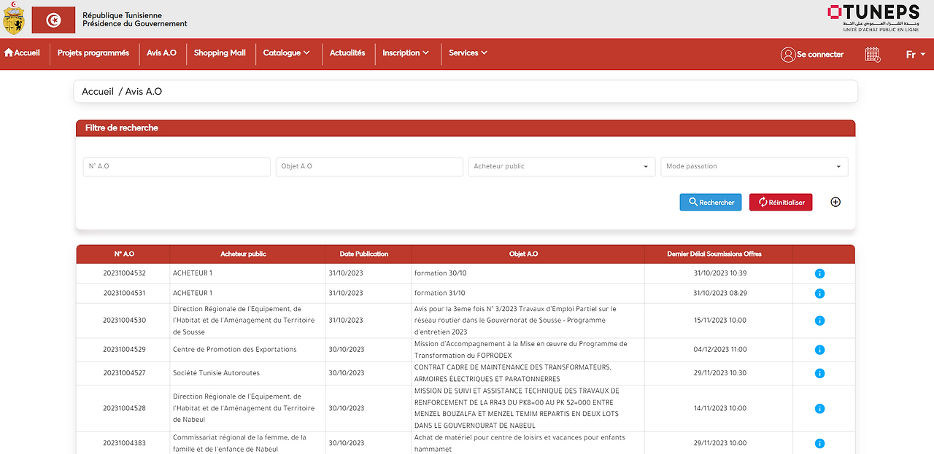Click deadline '04/12/2023 11:00' cell
The image size is (934, 454).
719,350
